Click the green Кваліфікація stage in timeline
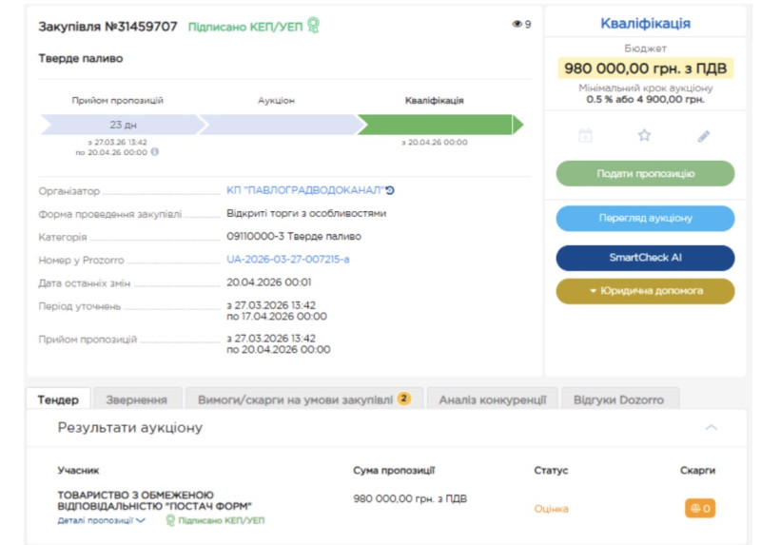Screen dimensions: 761x545 (x=435, y=125)
